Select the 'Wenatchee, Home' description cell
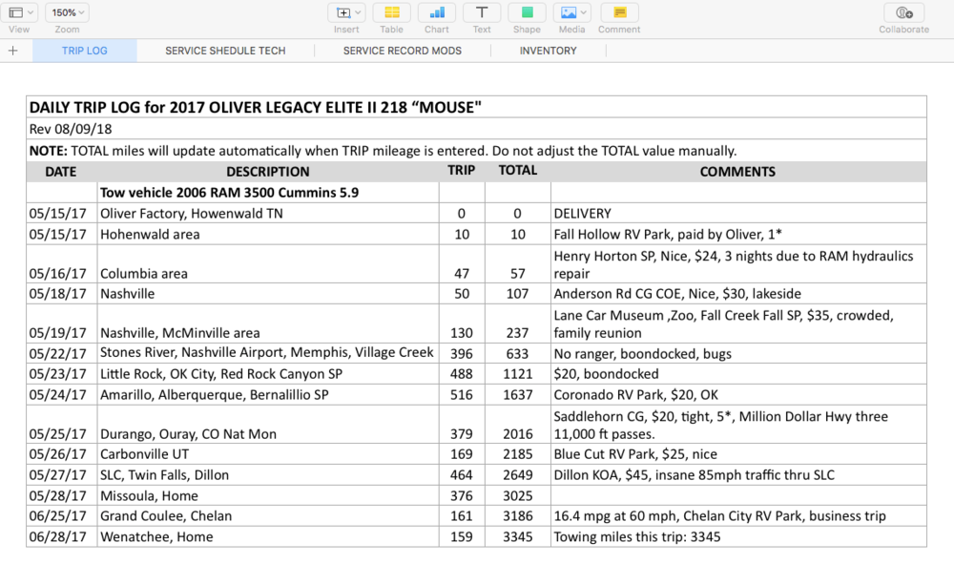This screenshot has width=954, height=564. (267, 536)
